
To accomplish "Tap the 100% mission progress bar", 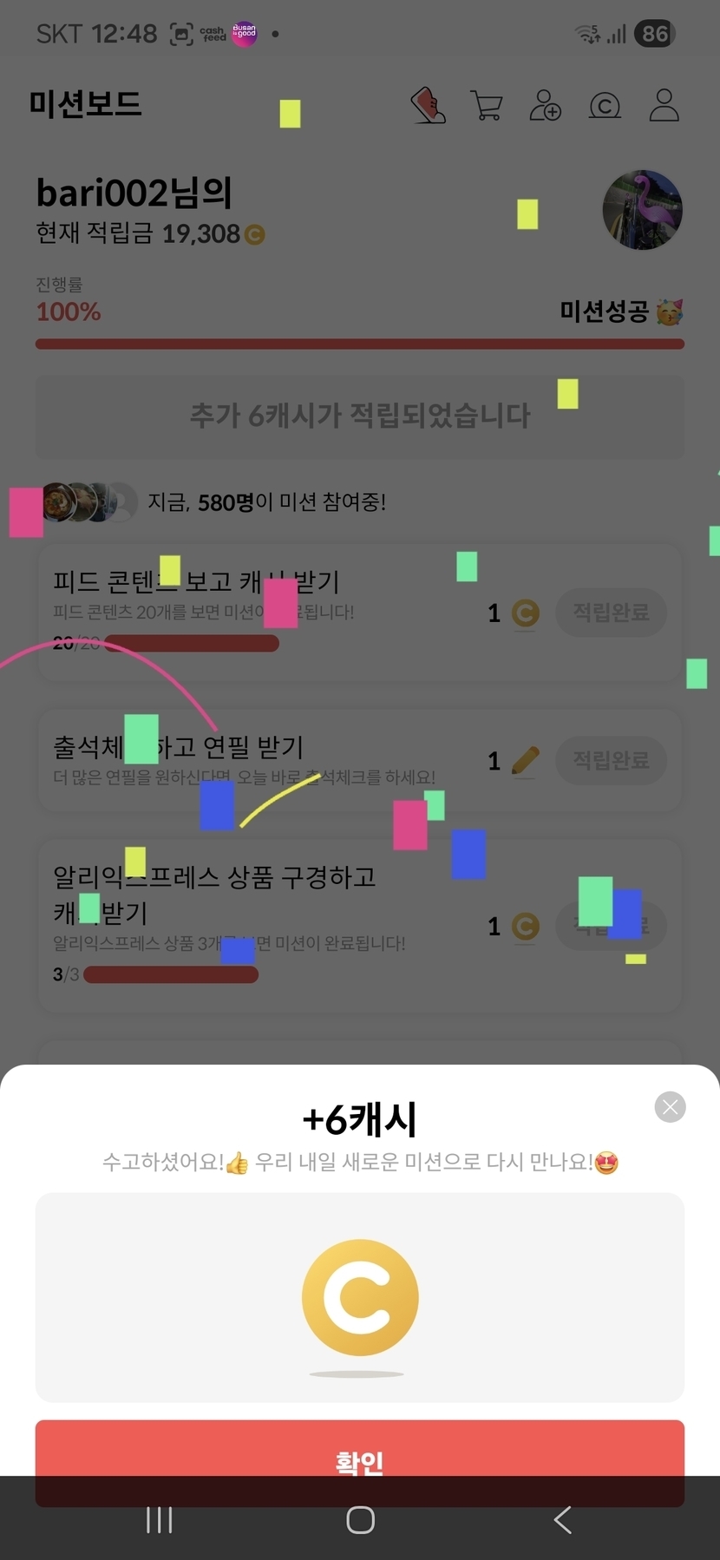I will (x=360, y=344).
